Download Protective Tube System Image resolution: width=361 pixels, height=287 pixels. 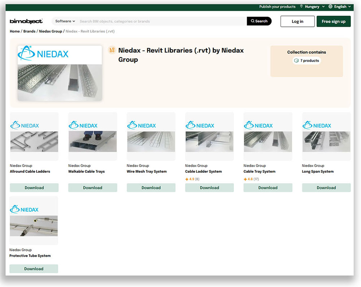coord(34,269)
